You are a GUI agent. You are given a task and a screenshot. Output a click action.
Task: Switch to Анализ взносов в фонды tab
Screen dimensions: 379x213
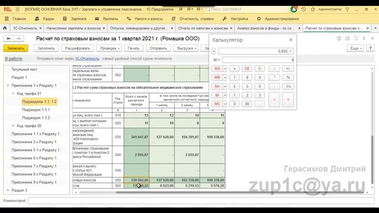click(x=266, y=28)
